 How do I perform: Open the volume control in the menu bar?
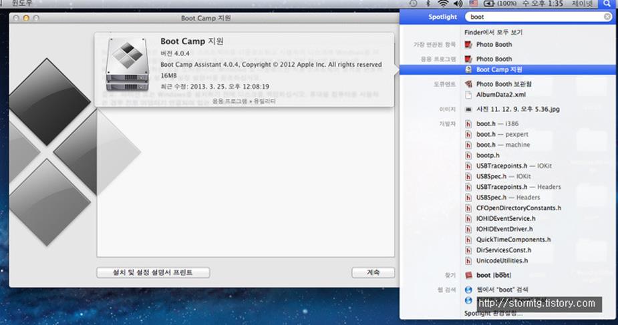pos(458,3)
